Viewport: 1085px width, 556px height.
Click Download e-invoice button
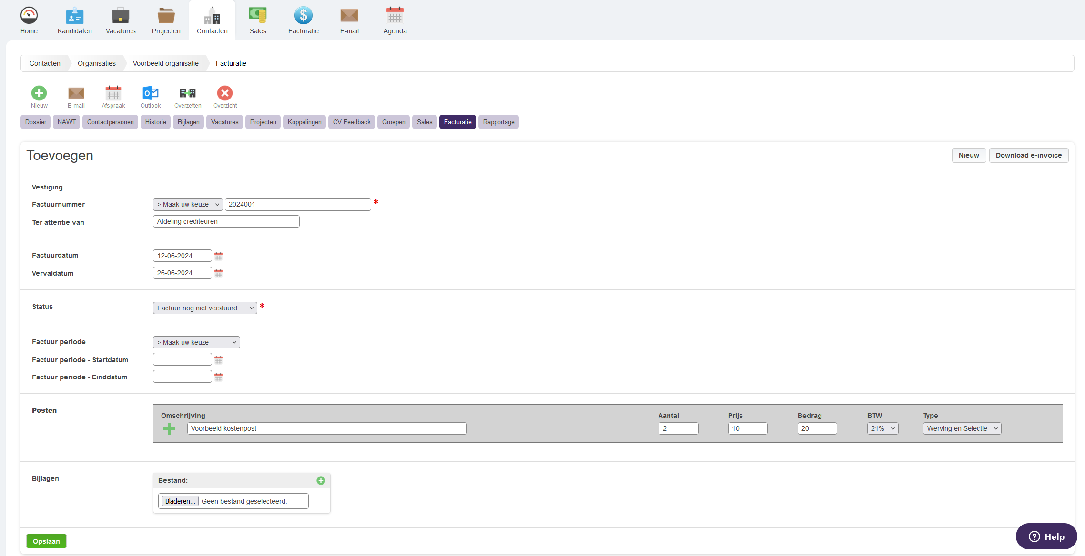(1029, 155)
